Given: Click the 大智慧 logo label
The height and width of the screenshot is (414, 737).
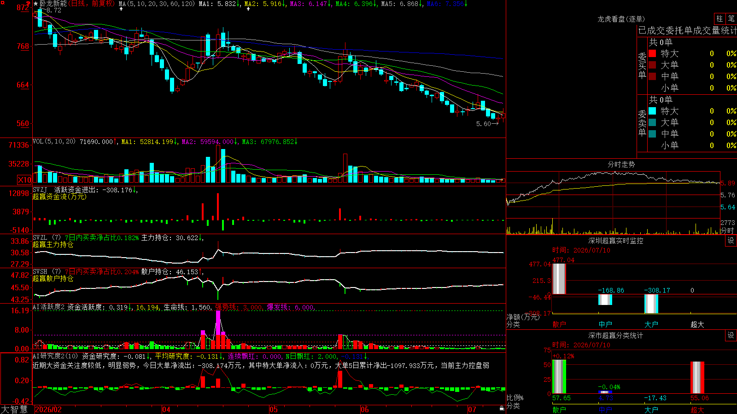Looking at the screenshot, I should (x=14, y=409).
